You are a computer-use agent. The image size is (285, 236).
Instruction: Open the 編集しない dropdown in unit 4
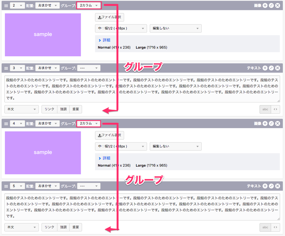176,146
